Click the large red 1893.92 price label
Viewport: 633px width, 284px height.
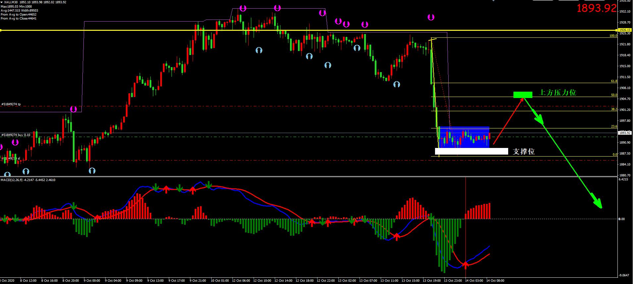tap(597, 8)
